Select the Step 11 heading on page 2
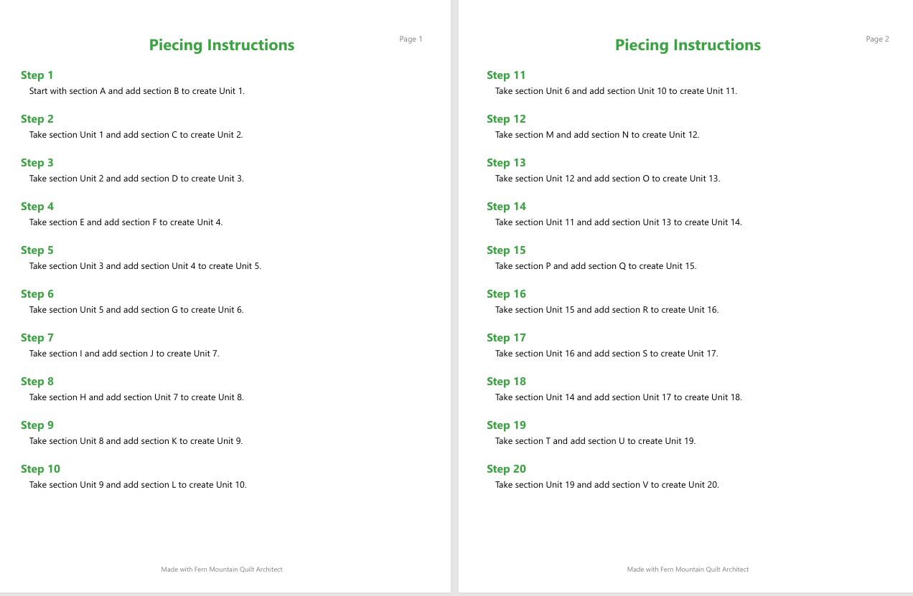This screenshot has width=913, height=596. coord(506,75)
